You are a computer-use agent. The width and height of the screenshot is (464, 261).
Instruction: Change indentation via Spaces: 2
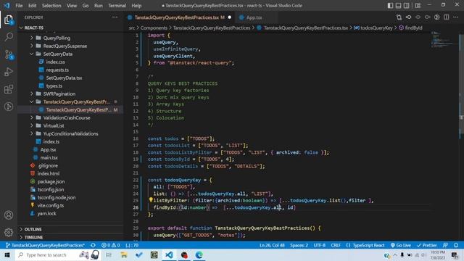299,245
